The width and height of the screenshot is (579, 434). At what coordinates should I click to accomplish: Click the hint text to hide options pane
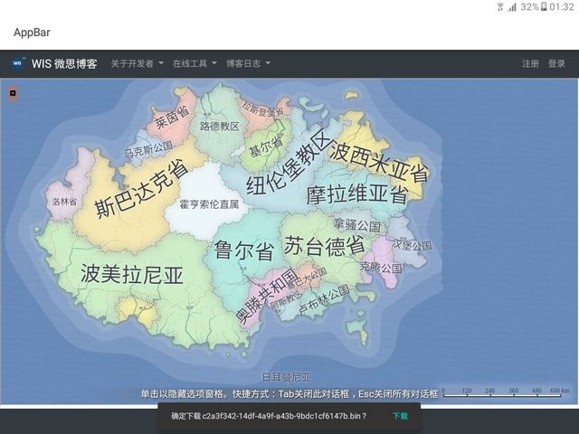289,394
